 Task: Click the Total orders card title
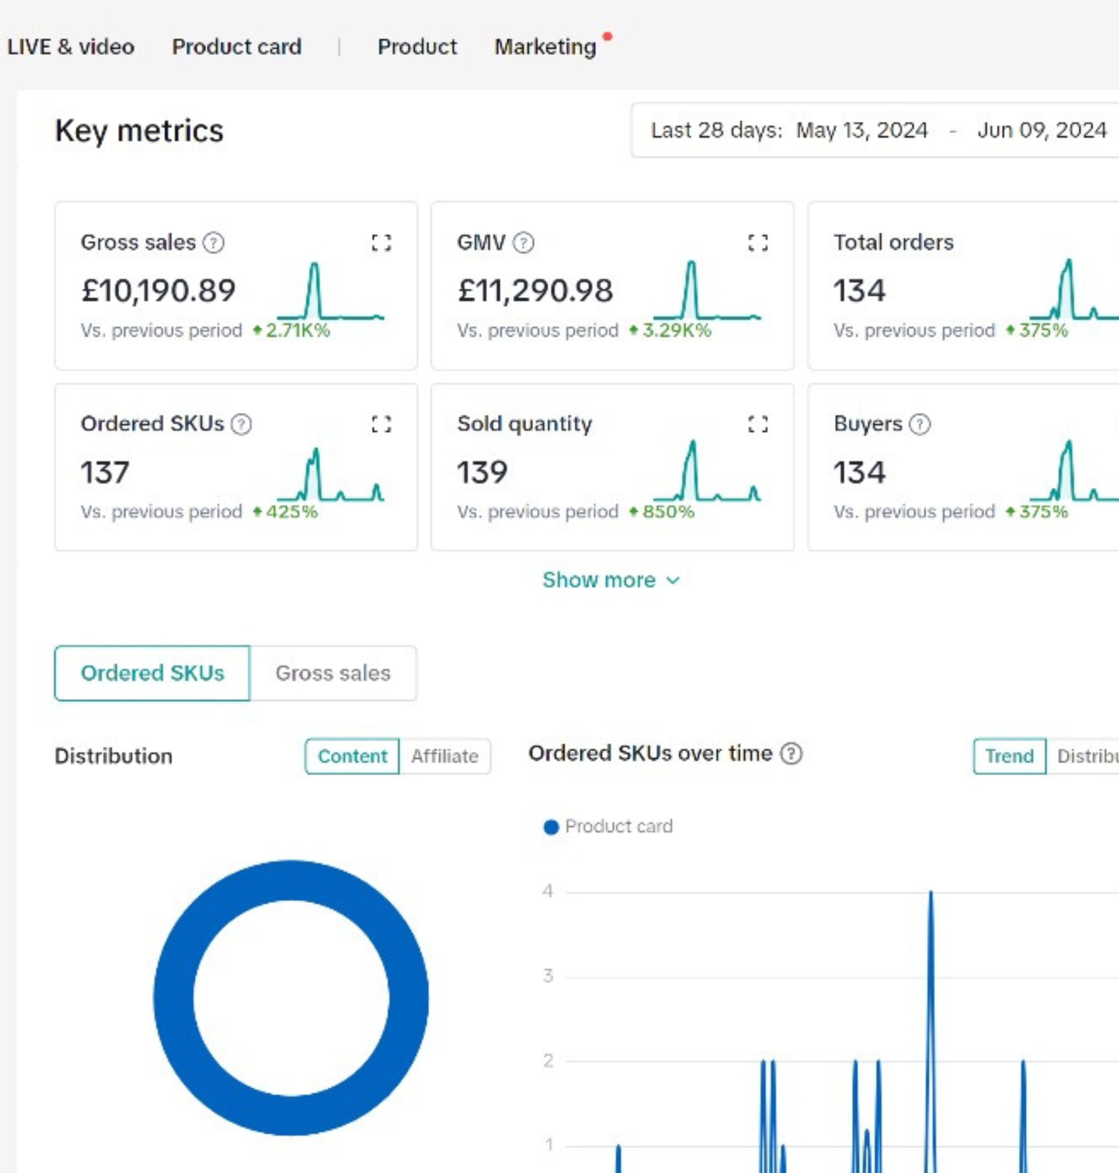pyautogui.click(x=894, y=242)
